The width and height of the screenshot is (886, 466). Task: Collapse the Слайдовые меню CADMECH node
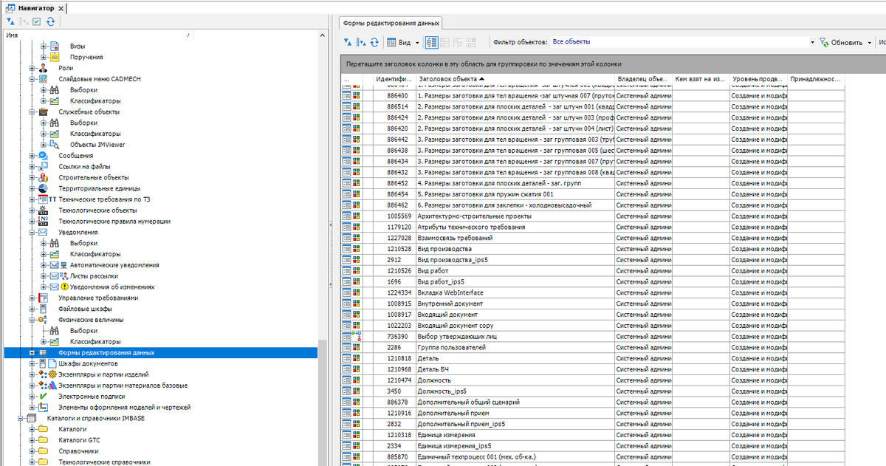click(x=32, y=79)
